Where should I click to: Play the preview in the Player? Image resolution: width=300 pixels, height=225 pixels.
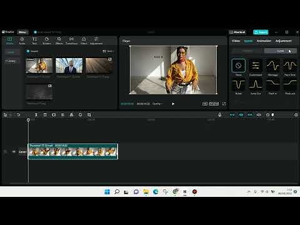click(x=173, y=104)
